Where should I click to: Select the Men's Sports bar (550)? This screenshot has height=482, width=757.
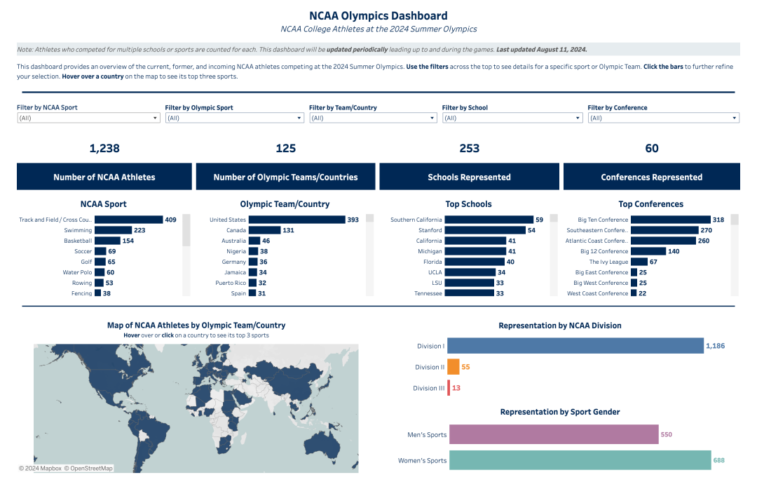tap(554, 434)
